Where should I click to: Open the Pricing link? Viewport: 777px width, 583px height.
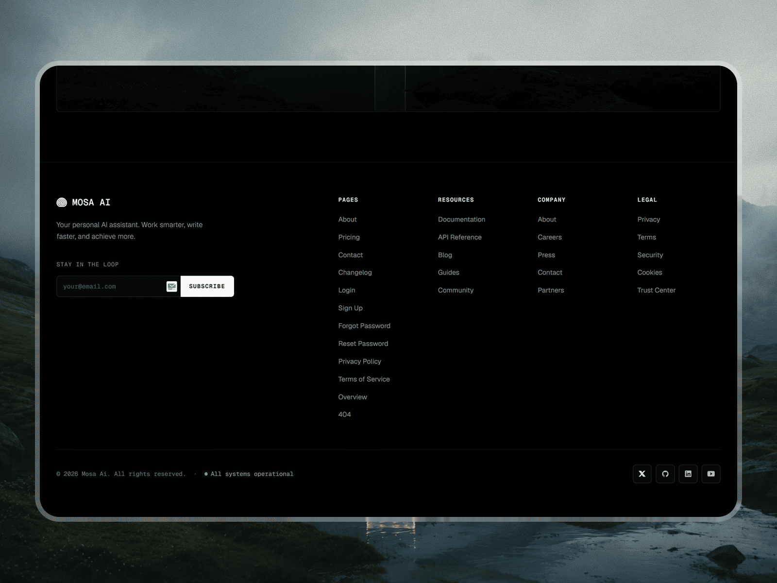pyautogui.click(x=349, y=237)
